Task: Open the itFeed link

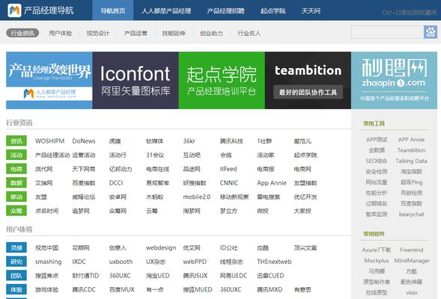Action: (x=228, y=169)
